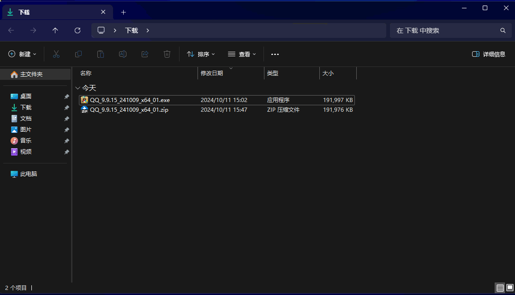Select 此电脑 in navigation pane

point(28,174)
